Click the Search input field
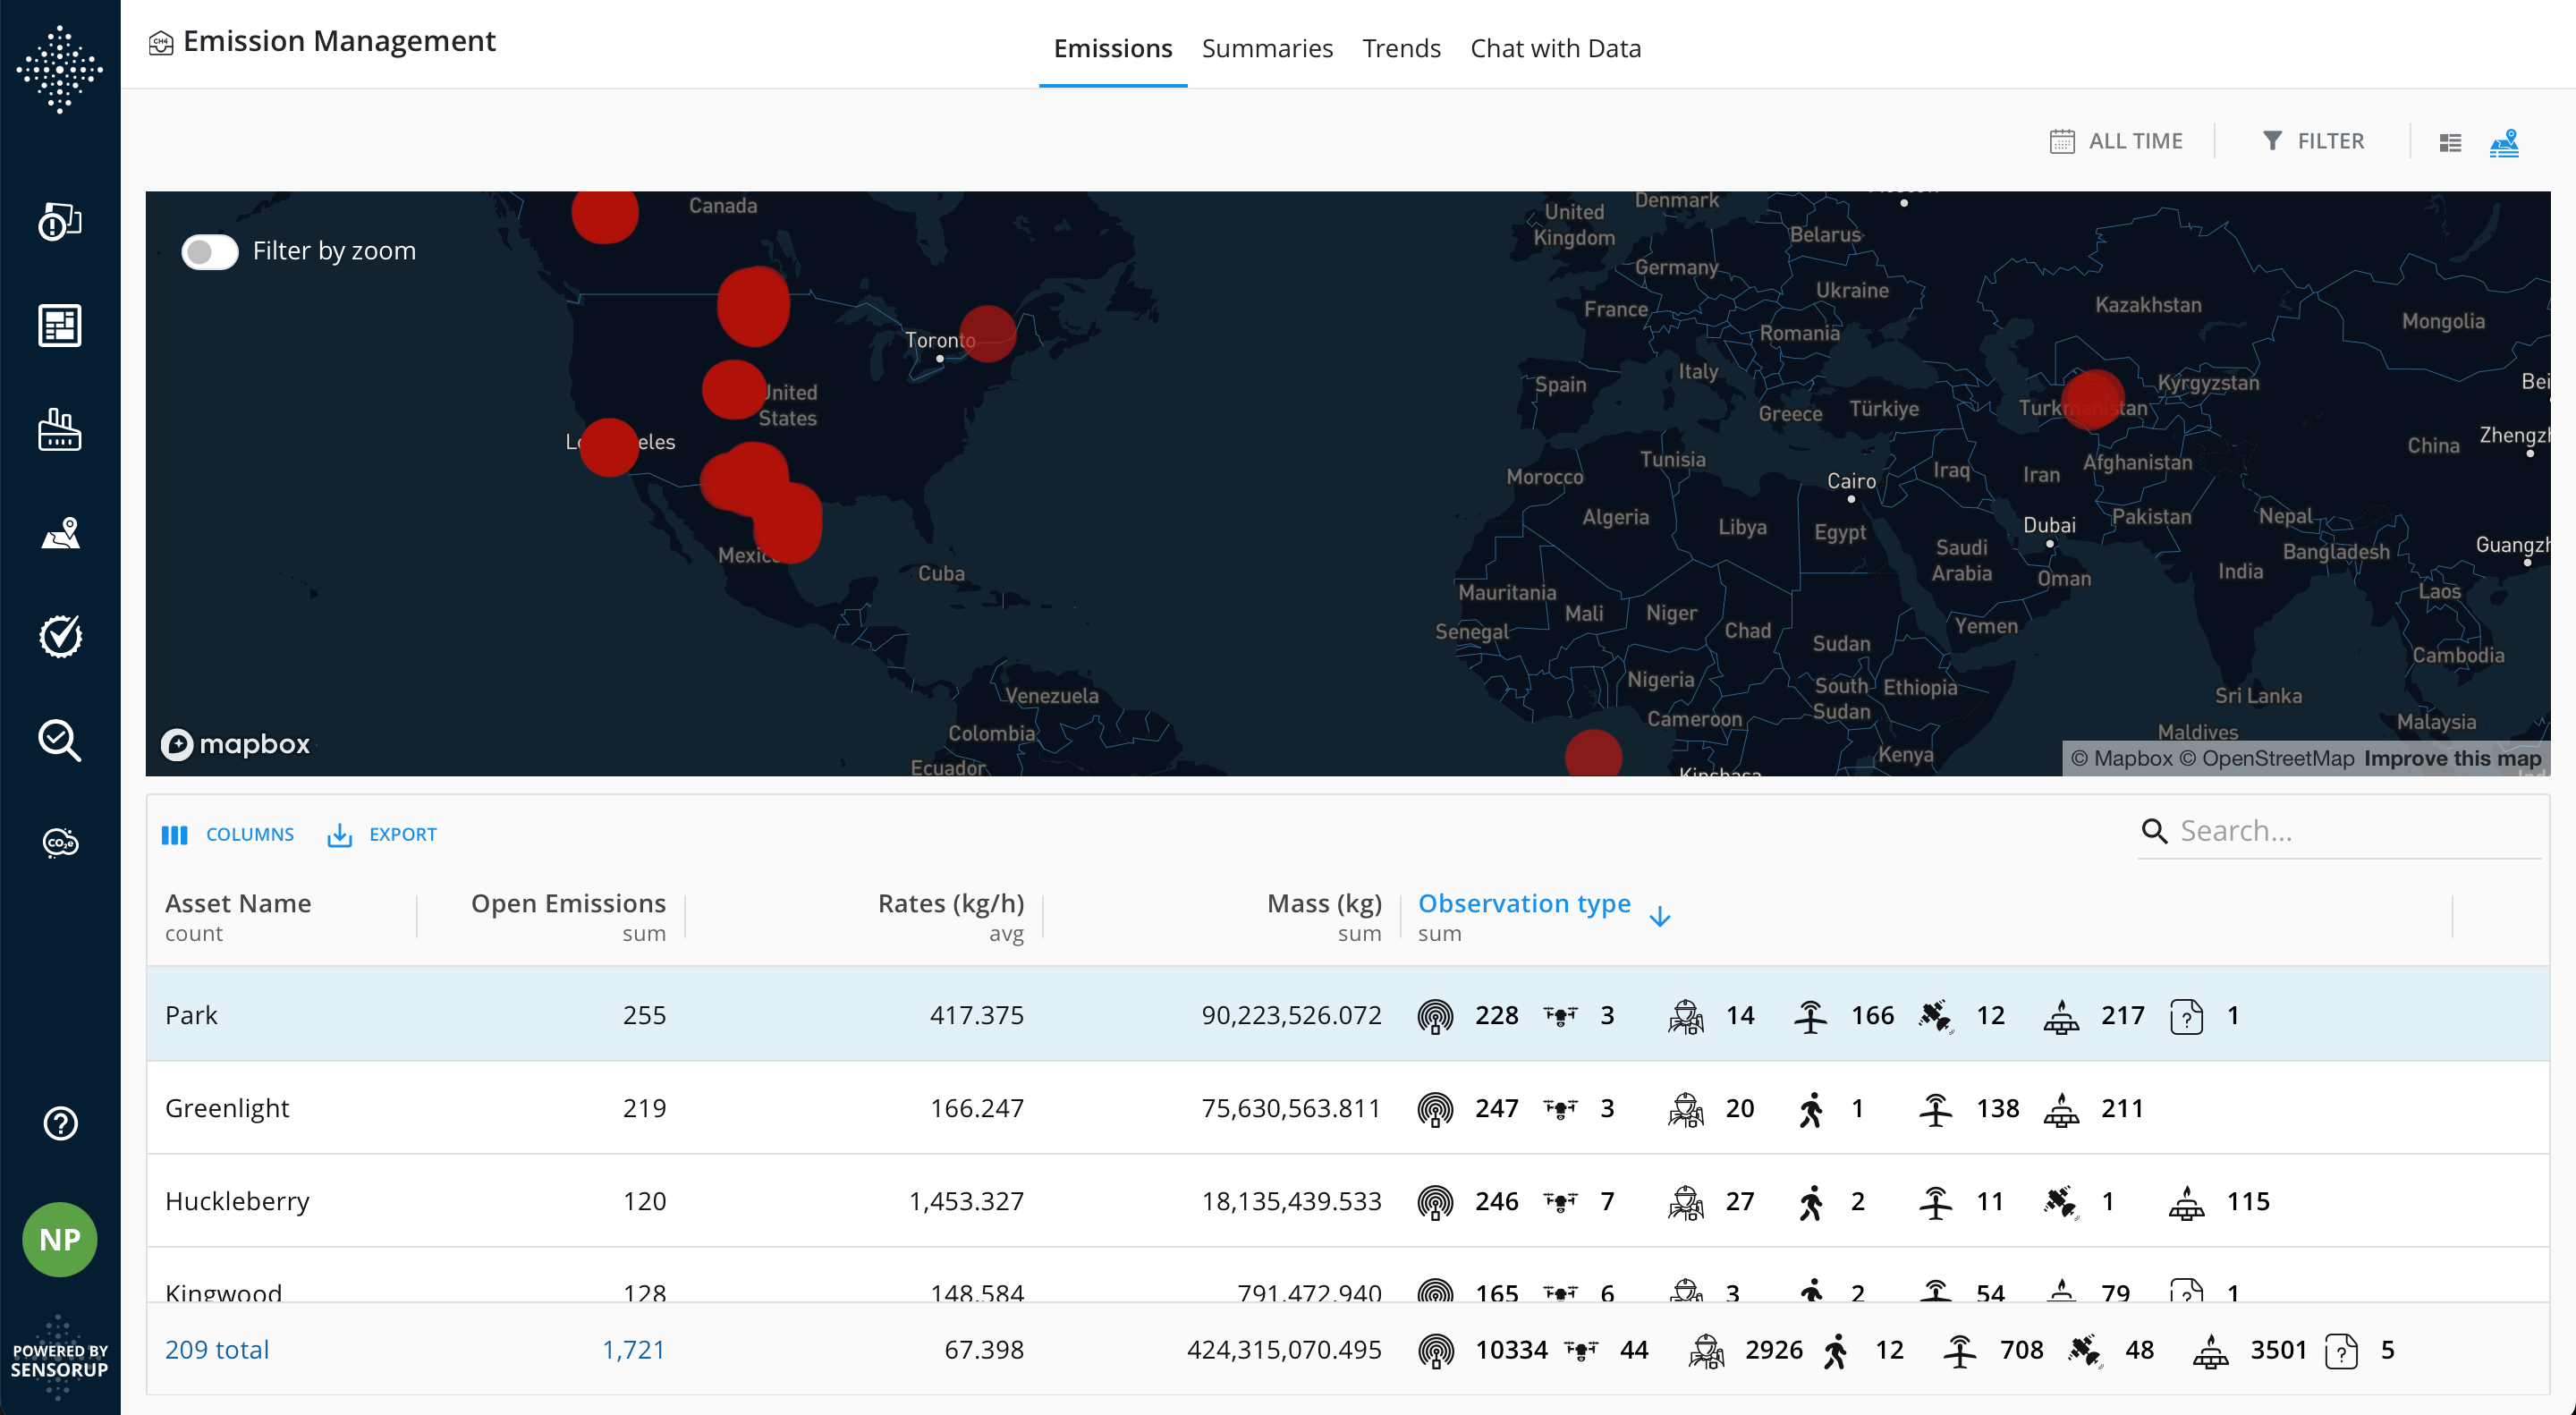The image size is (2576, 1415). [2339, 831]
